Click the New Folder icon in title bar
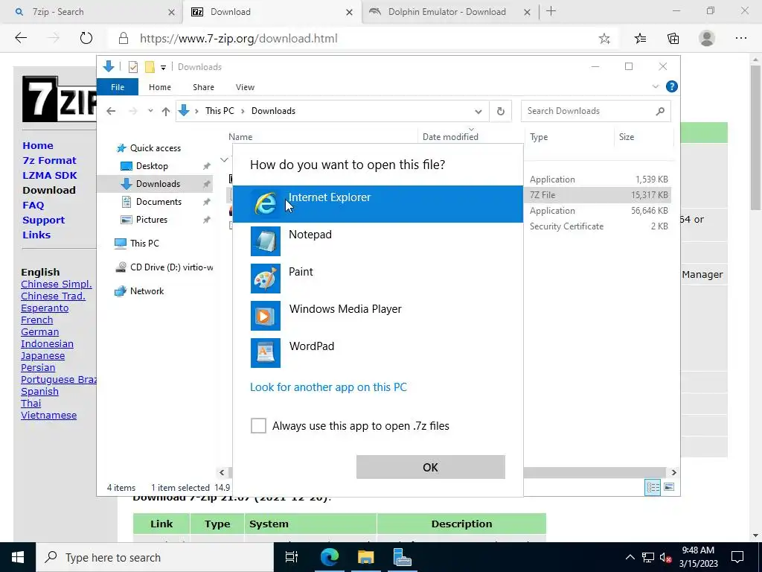762x572 pixels. click(150, 66)
